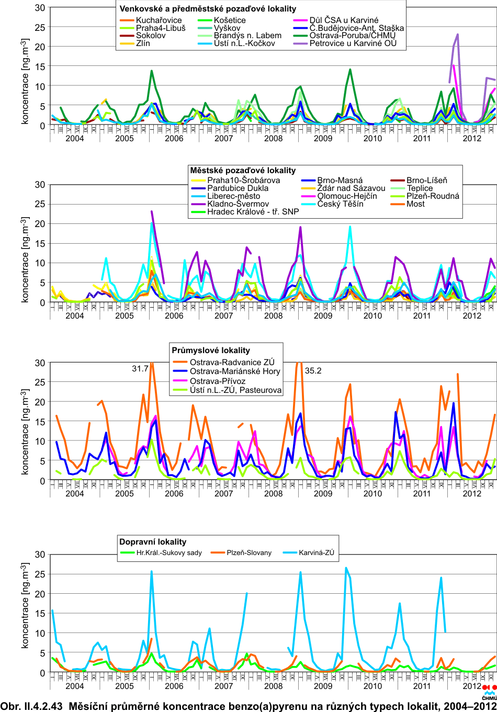Image resolution: width=497 pixels, height=712 pixels.
Task: Click the cyan Český Těšín legend swatch
Action: point(309,204)
